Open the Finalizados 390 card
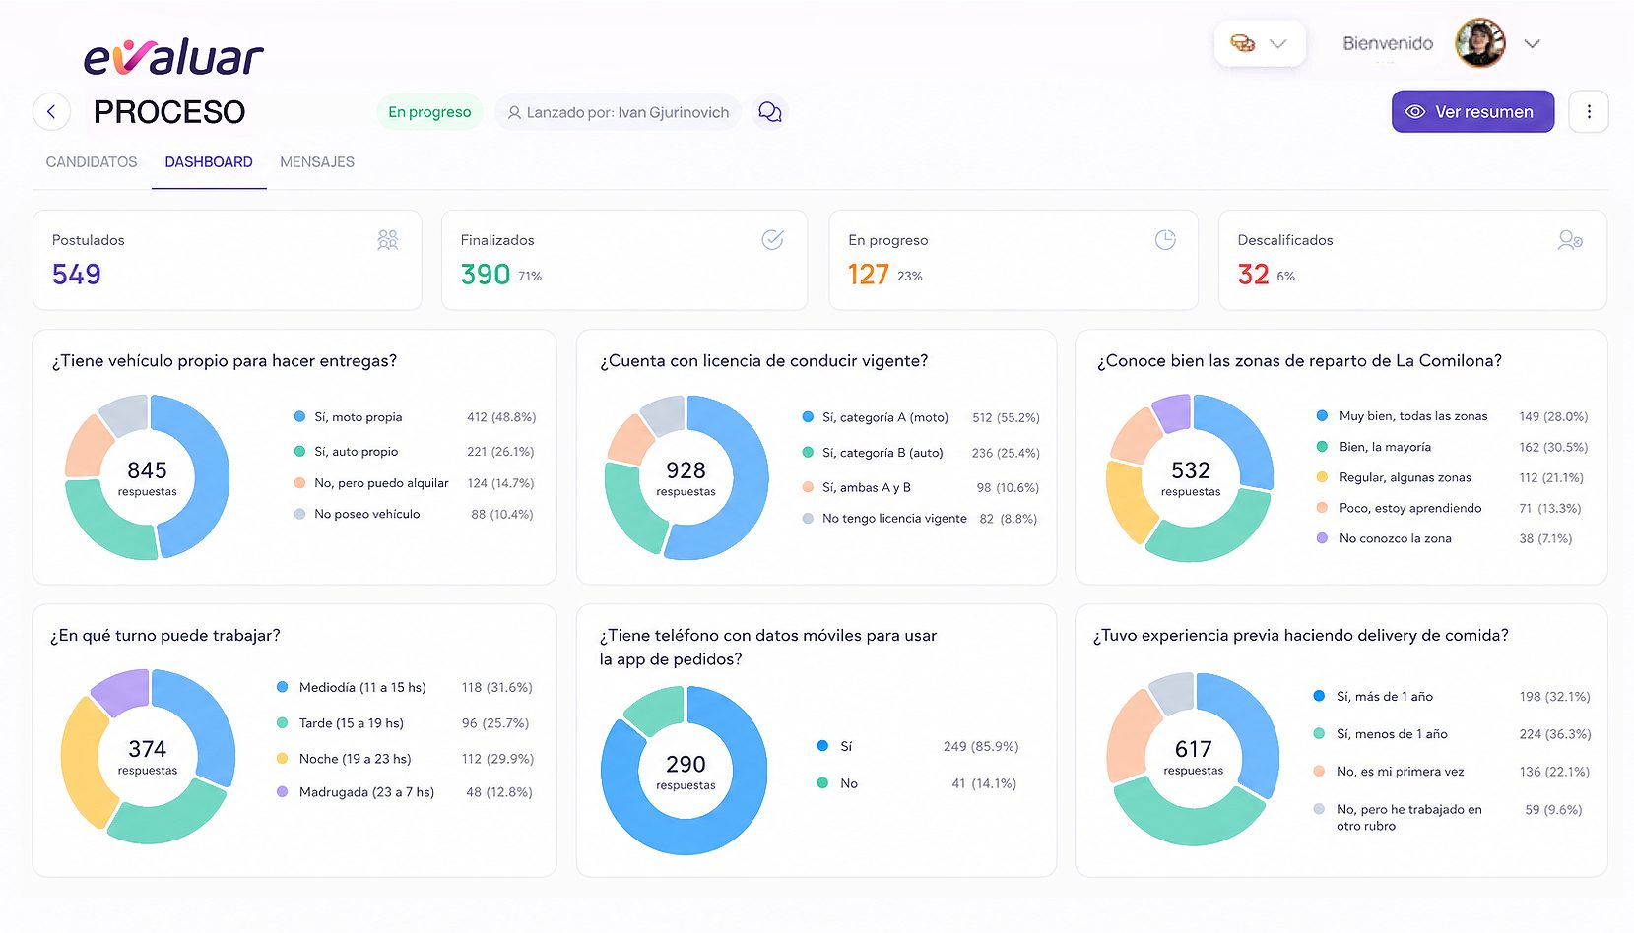 (624, 260)
